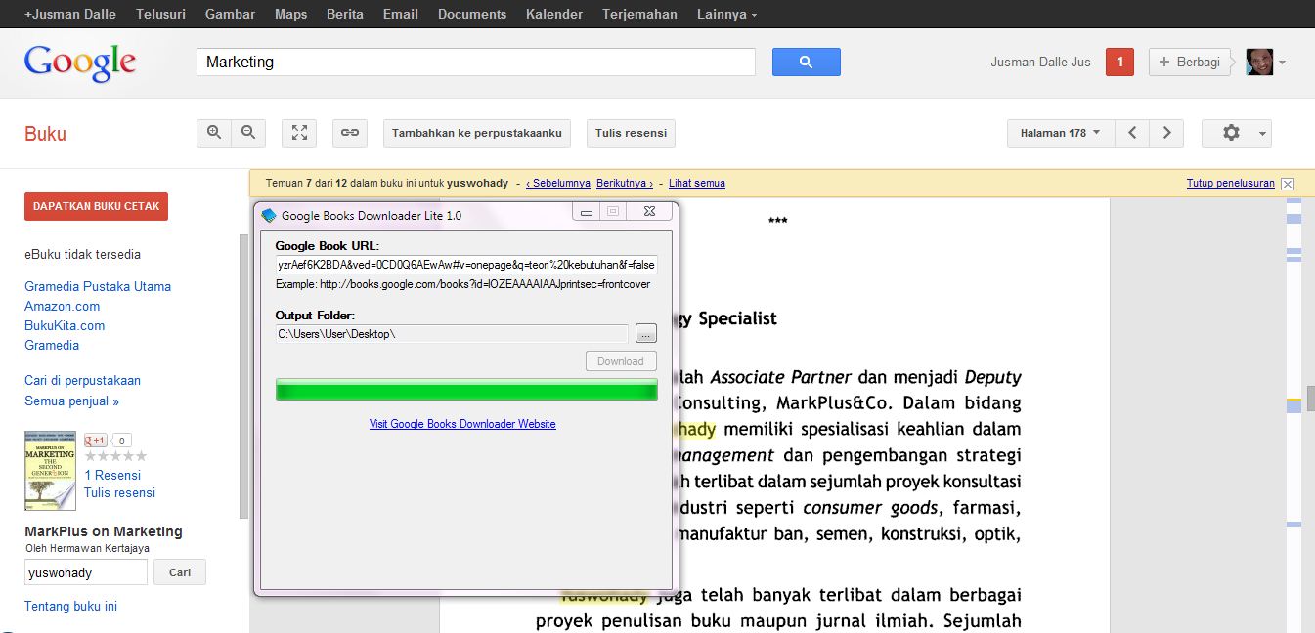Click the Google +1 button
The height and width of the screenshot is (633, 1315).
pos(96,440)
